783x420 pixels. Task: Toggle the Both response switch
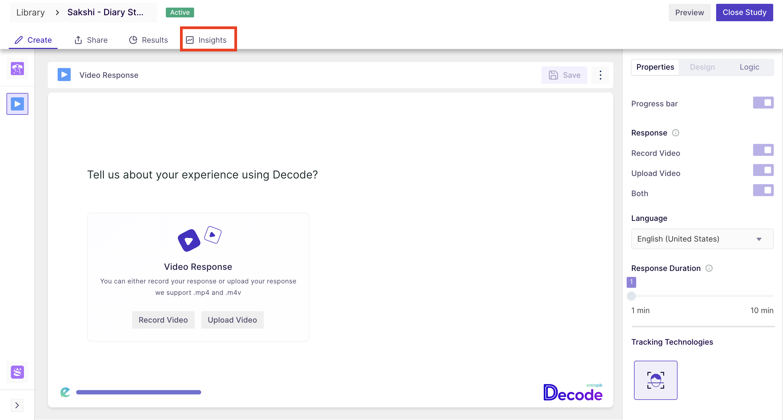pos(763,190)
